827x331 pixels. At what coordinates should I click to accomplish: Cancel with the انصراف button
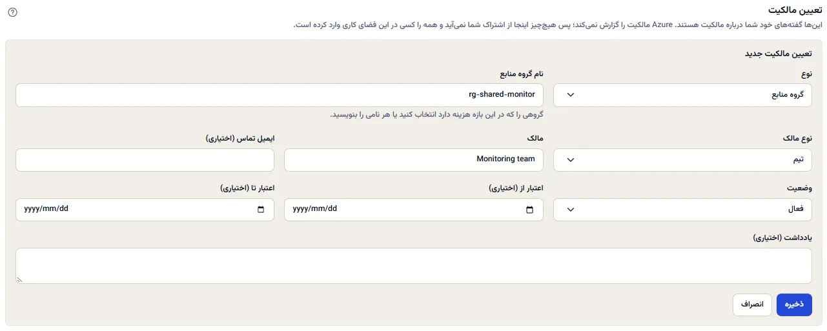[752, 305]
